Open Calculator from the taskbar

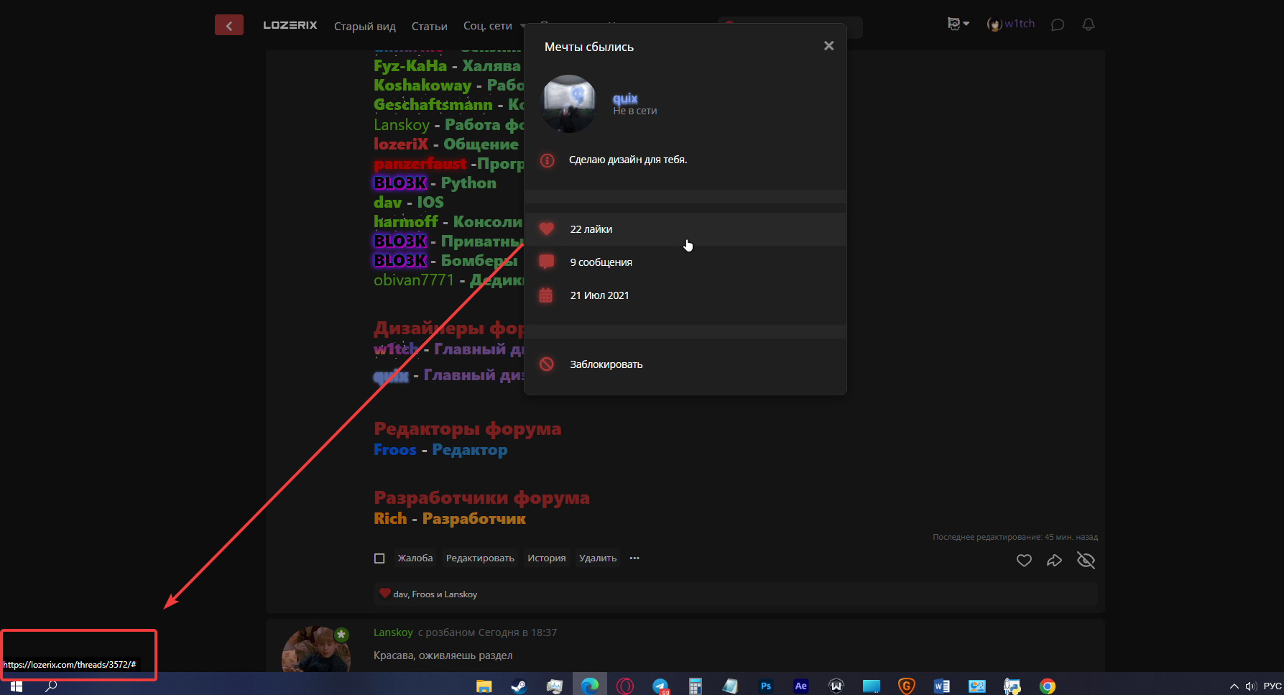coord(695,686)
